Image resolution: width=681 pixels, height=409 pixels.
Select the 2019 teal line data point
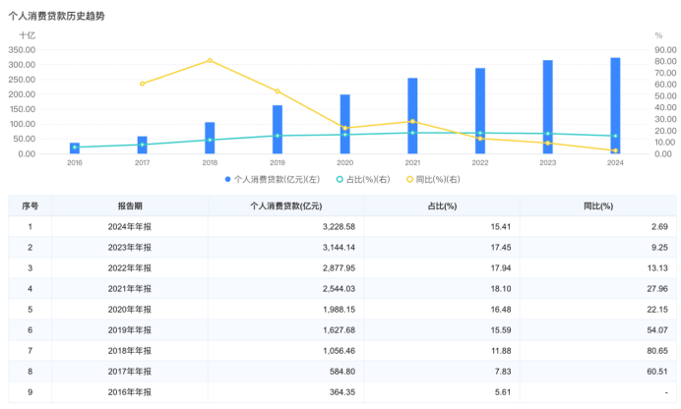coord(278,136)
